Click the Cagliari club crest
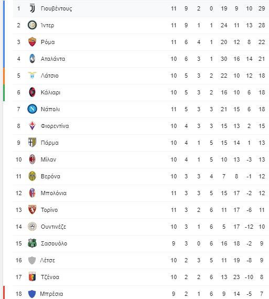The height and width of the screenshot is (299, 269). pos(32,92)
